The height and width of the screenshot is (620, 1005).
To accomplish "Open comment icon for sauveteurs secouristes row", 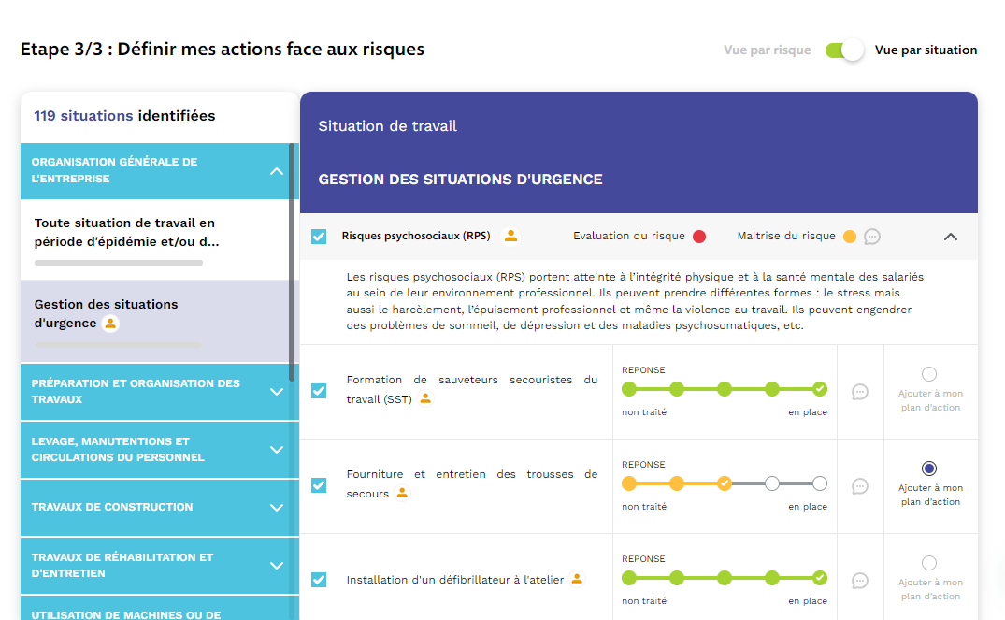I will pyautogui.click(x=860, y=392).
